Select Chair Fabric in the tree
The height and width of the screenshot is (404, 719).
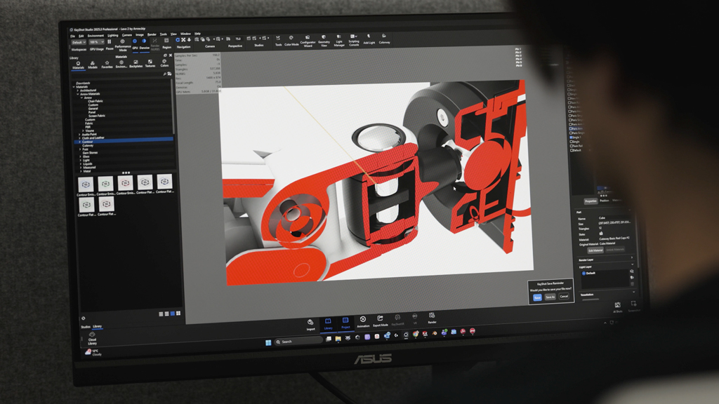coord(95,101)
